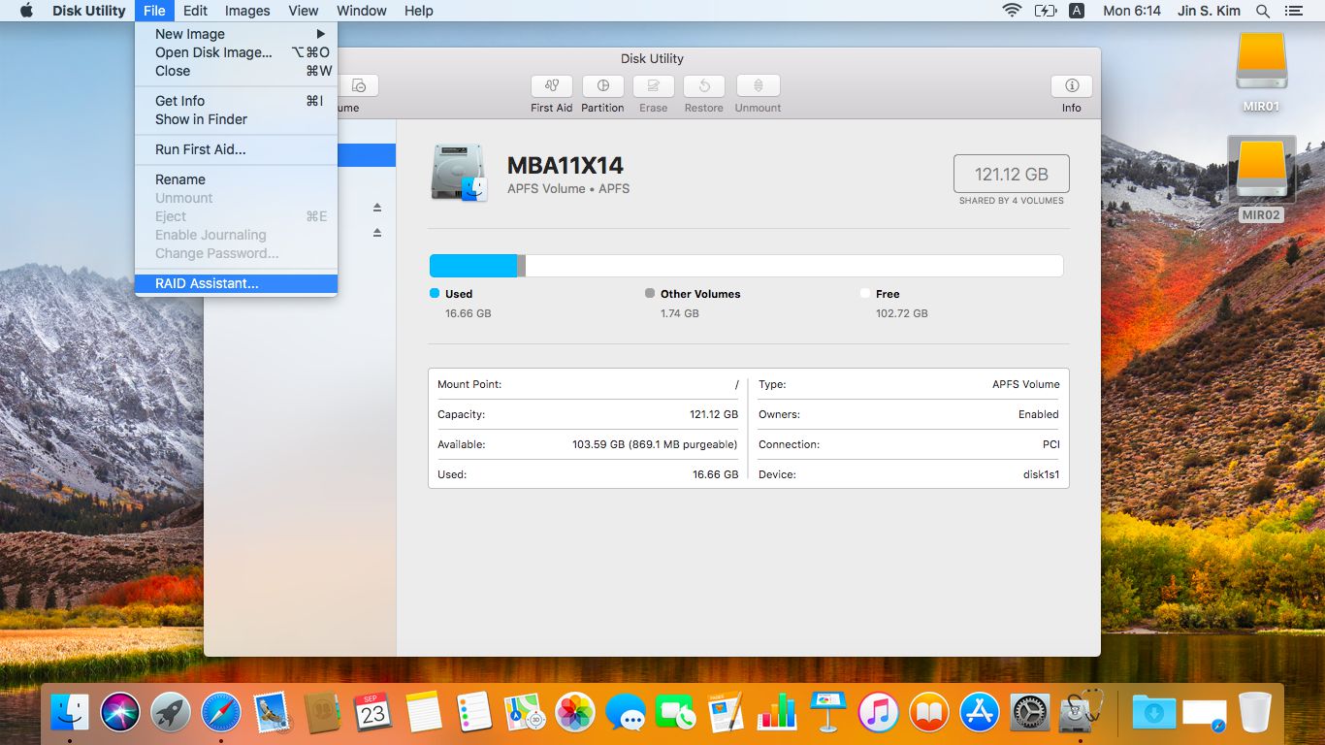Open the Help menu
This screenshot has height=745, width=1325.
point(419,11)
